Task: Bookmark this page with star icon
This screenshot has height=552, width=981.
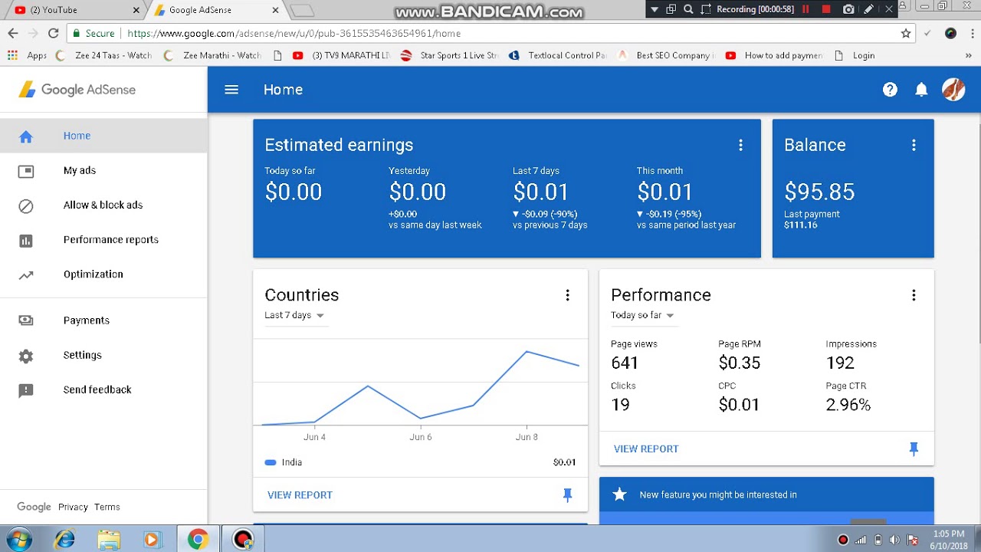Action: 906,33
